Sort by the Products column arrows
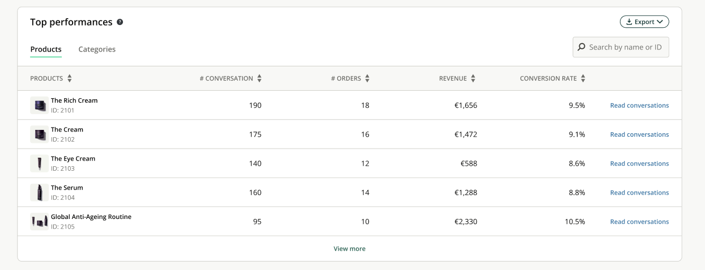Viewport: 705px width, 270px height. (70, 79)
